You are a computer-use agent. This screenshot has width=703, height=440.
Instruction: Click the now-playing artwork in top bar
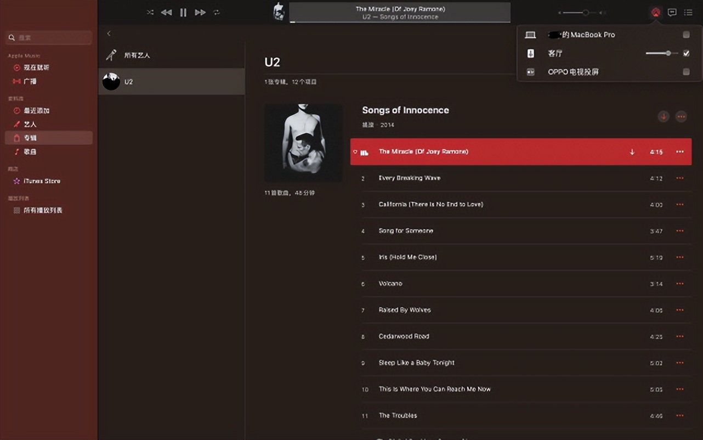coord(280,12)
